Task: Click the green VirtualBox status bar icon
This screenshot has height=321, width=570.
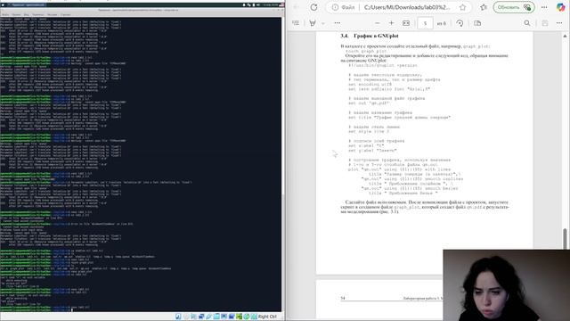Action: point(240,317)
